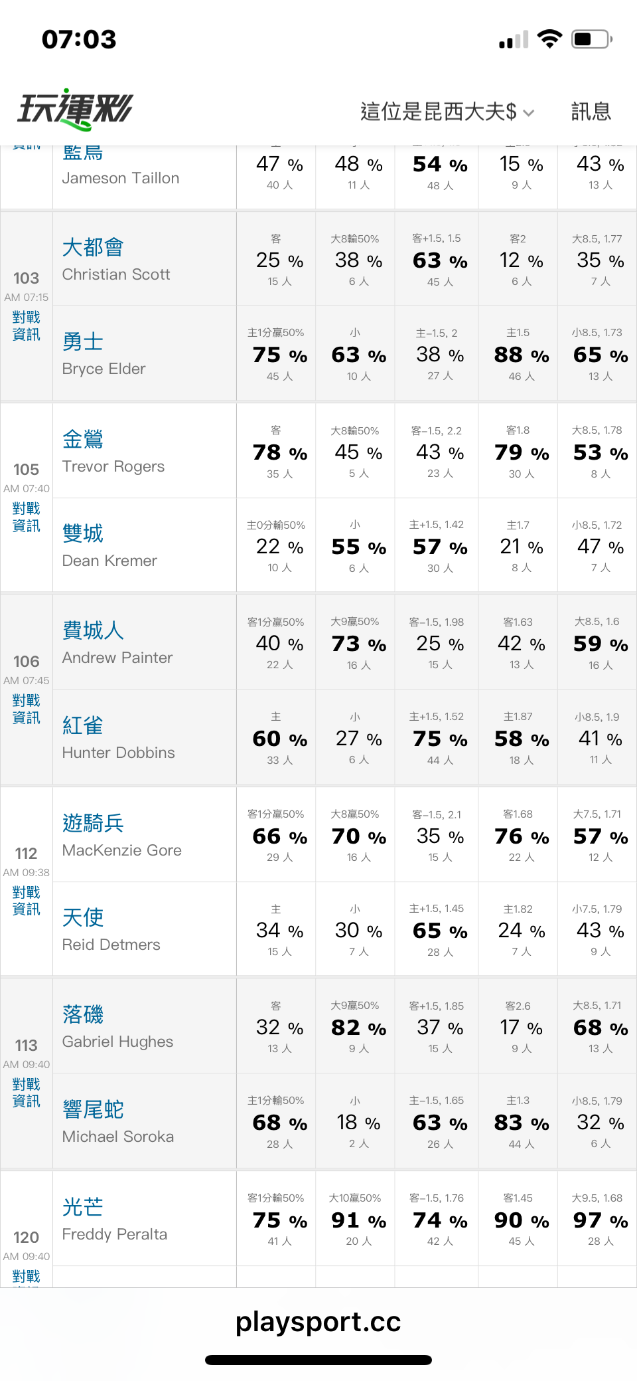Open the 訊息 messages menu
The width and height of the screenshot is (637, 1381).
tap(591, 112)
